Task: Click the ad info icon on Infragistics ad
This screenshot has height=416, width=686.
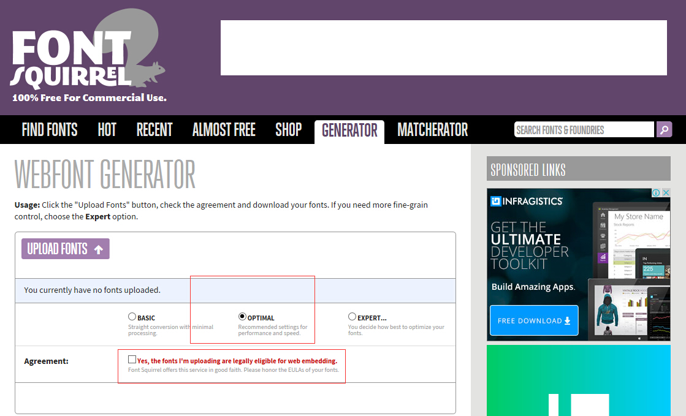Action: point(655,193)
